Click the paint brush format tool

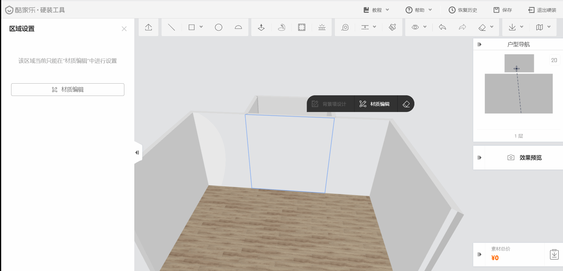tap(392, 27)
